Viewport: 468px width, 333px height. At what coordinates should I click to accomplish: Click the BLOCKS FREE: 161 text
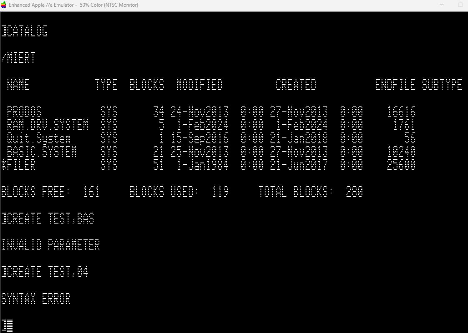[50, 191]
